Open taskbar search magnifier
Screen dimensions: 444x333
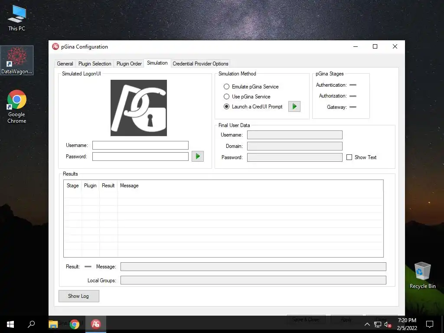coord(31,324)
